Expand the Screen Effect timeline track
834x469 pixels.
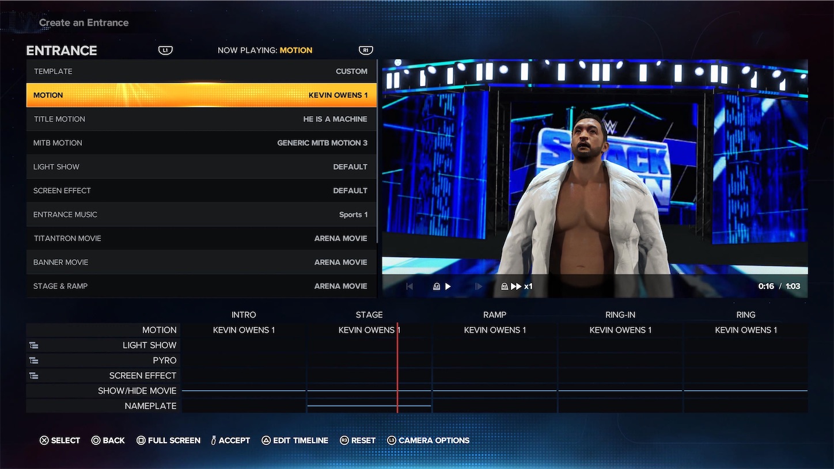(34, 376)
